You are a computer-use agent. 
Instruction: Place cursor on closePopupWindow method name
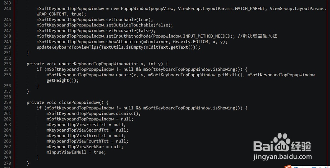pos(79,103)
